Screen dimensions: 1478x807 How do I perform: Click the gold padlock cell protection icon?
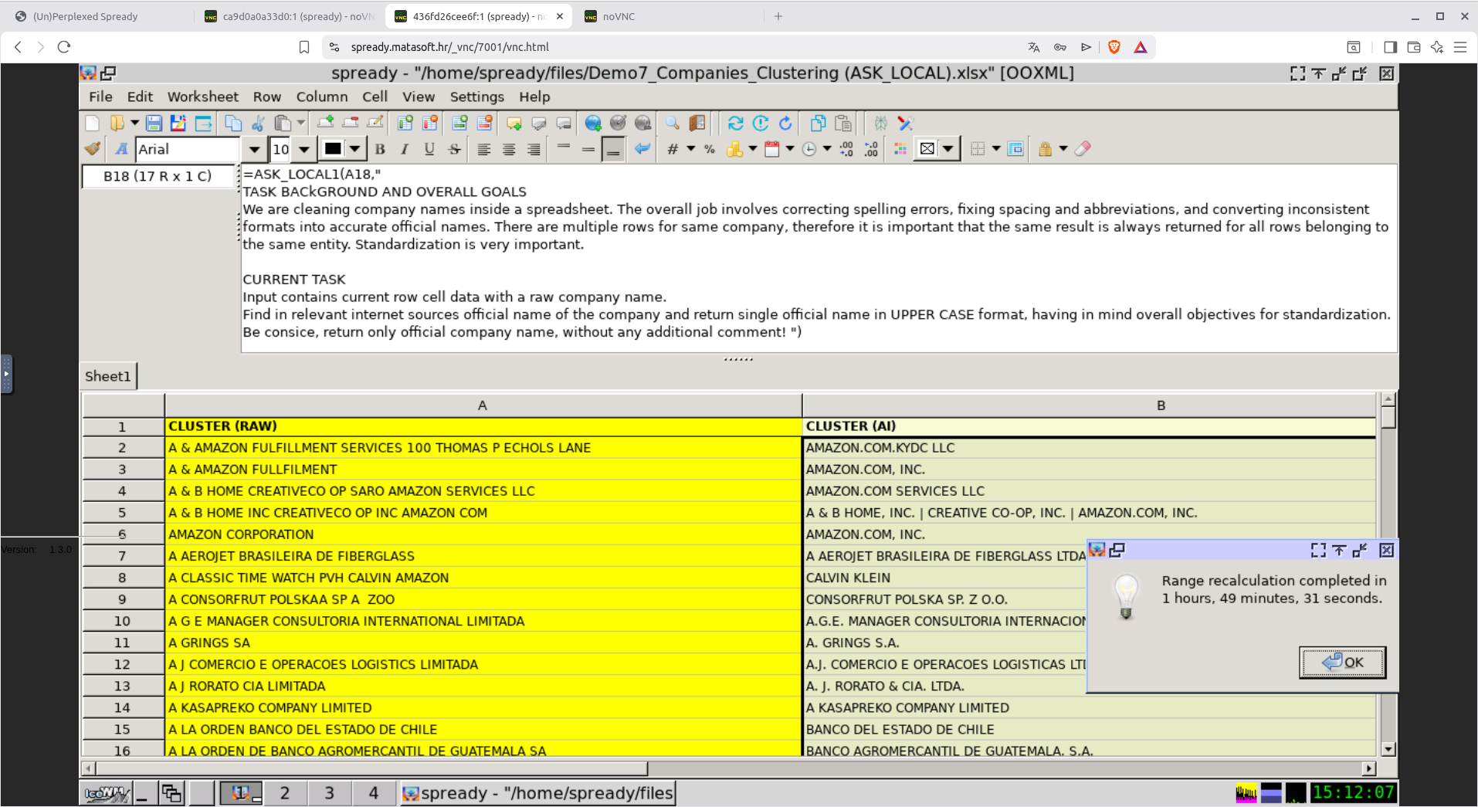click(1045, 149)
